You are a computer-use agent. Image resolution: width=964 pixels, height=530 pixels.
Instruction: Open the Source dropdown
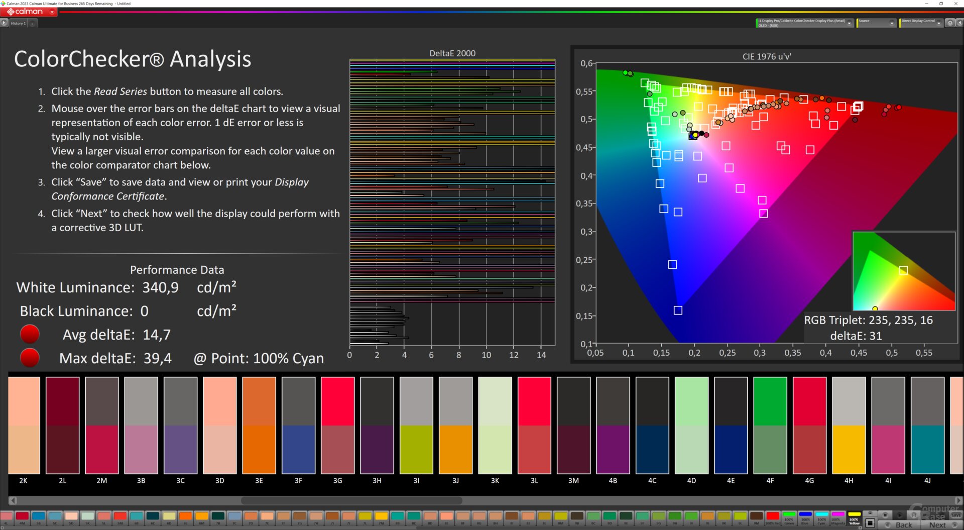[x=892, y=23]
